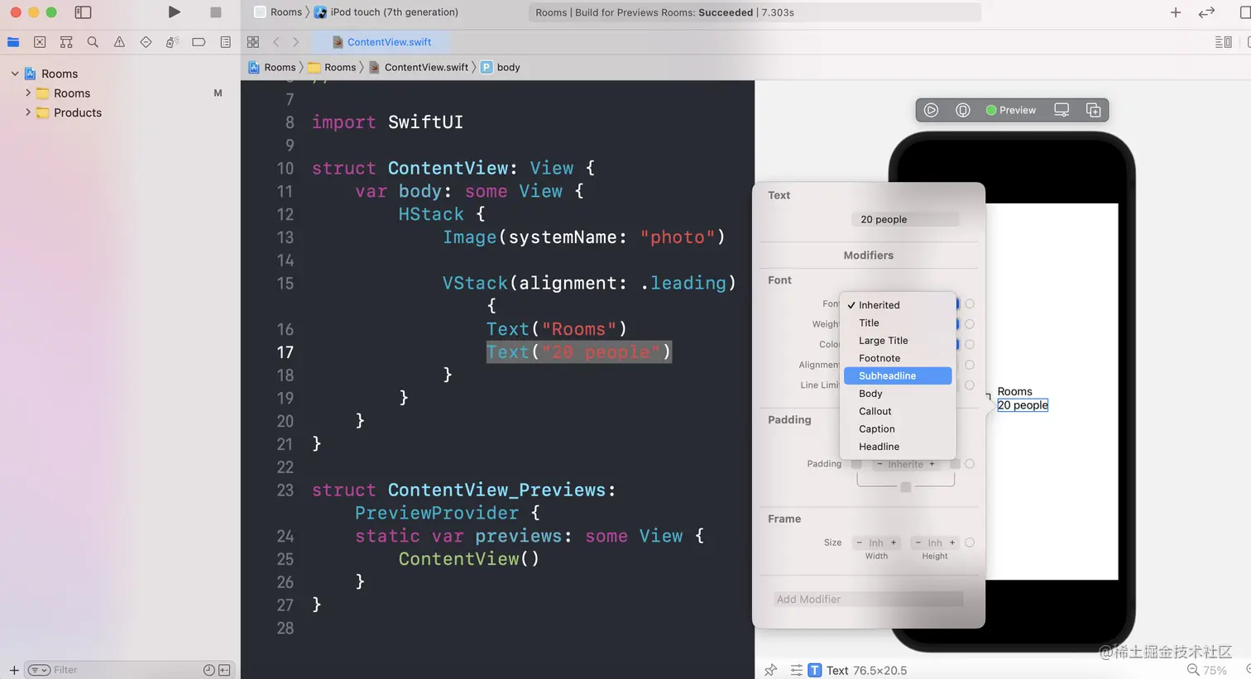Focus the Add Modifier field

[868, 599]
